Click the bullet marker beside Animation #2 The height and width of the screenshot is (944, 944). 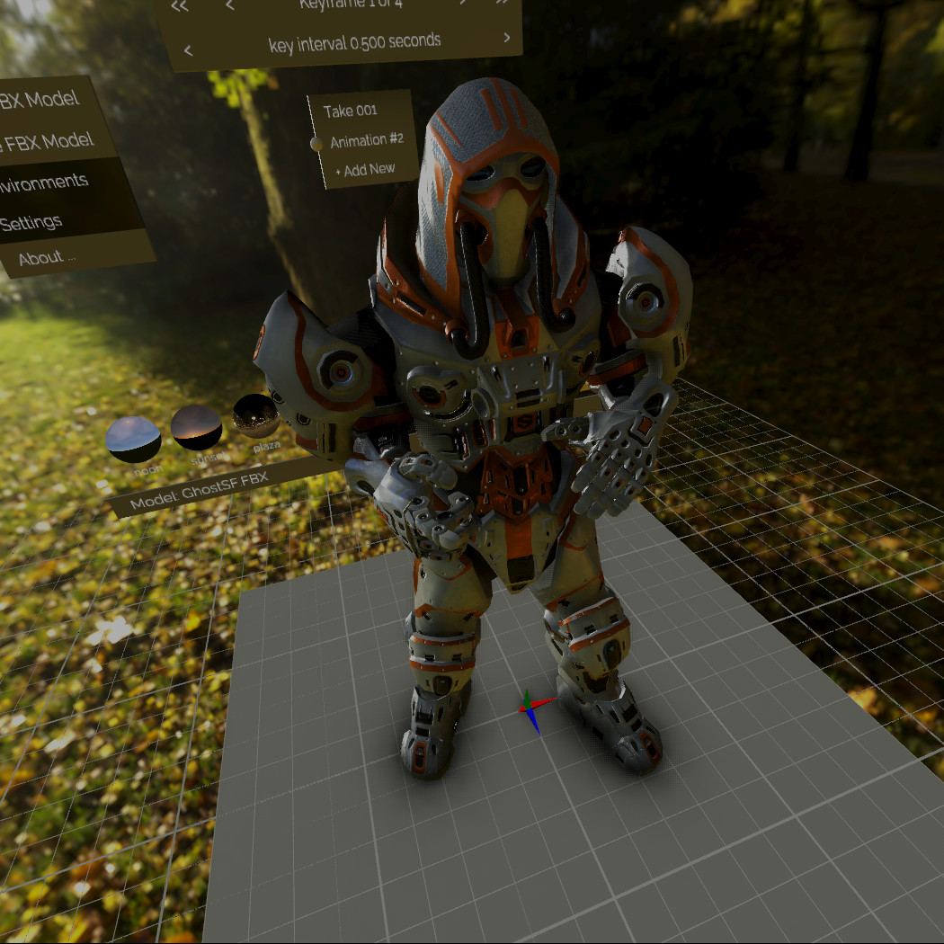(x=316, y=143)
